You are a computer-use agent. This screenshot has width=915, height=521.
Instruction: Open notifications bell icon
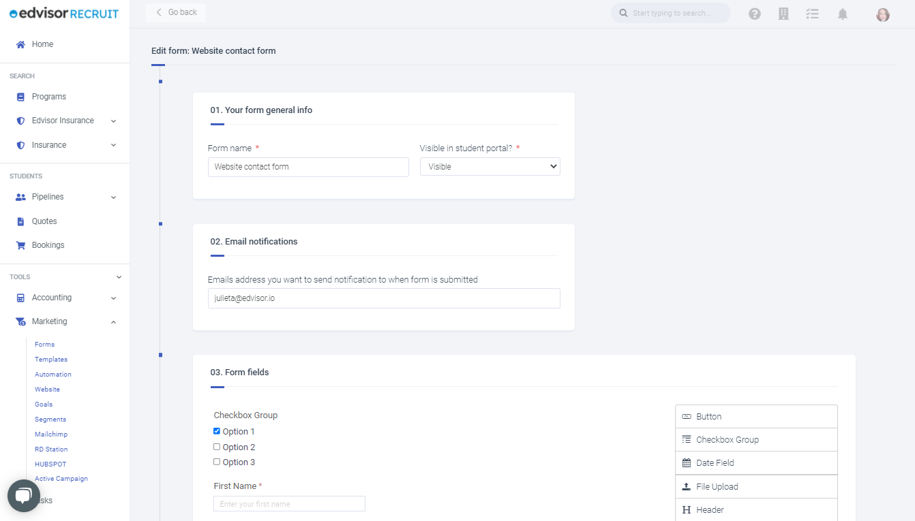tap(843, 14)
